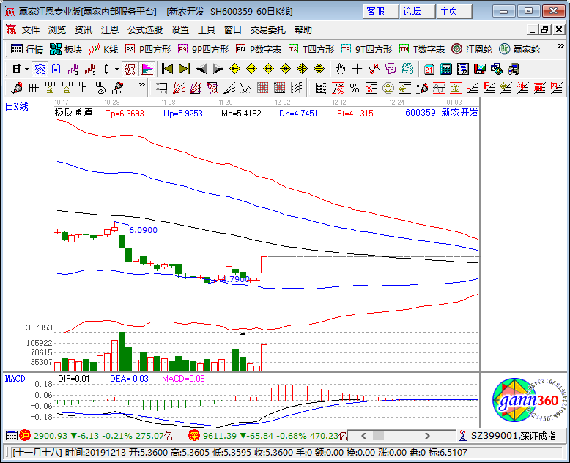570x463 pixels.
Task: Open the 赢家轮 wheel tool
Action: (519, 49)
